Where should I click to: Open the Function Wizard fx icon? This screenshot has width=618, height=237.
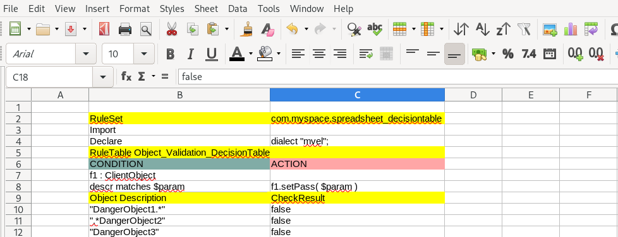[x=126, y=76]
